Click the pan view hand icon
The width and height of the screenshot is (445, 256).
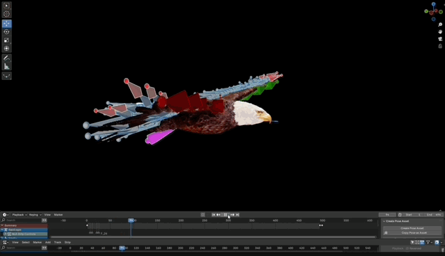tap(440, 32)
